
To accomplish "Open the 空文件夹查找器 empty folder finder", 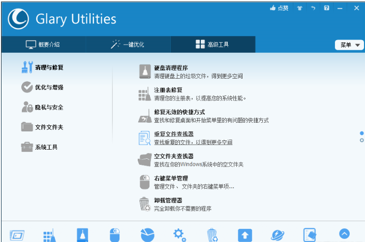I will point(191,160).
